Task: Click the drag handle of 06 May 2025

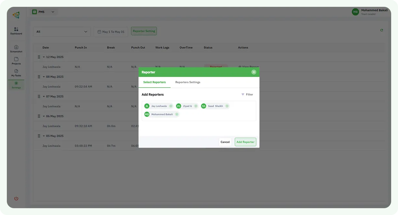Action: pyautogui.click(x=39, y=116)
